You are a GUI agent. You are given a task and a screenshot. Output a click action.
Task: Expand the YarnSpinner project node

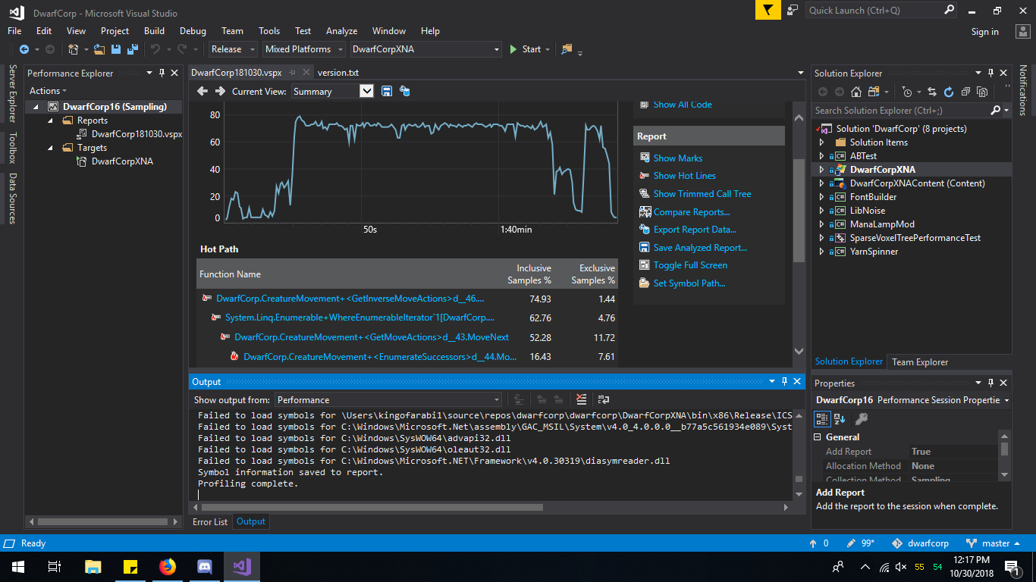821,252
